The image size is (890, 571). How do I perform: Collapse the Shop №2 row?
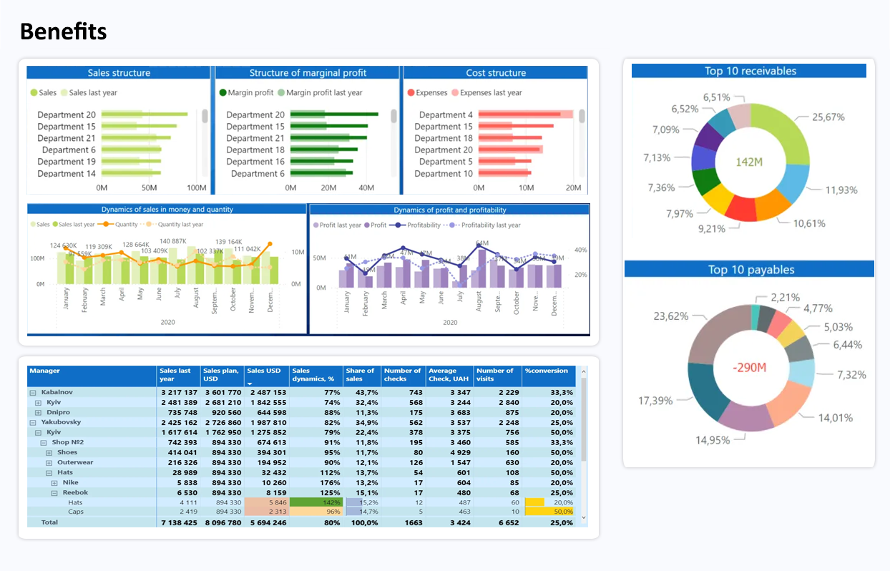(44, 443)
